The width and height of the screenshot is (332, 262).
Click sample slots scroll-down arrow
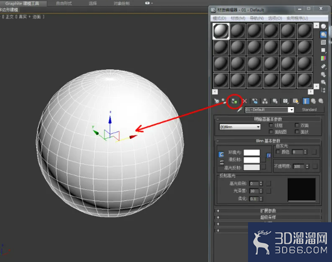tap(316, 86)
